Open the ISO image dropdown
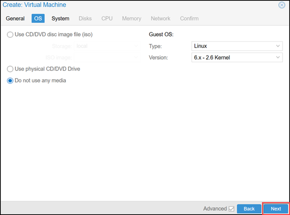The height and width of the screenshot is (215, 290). tap(107, 57)
